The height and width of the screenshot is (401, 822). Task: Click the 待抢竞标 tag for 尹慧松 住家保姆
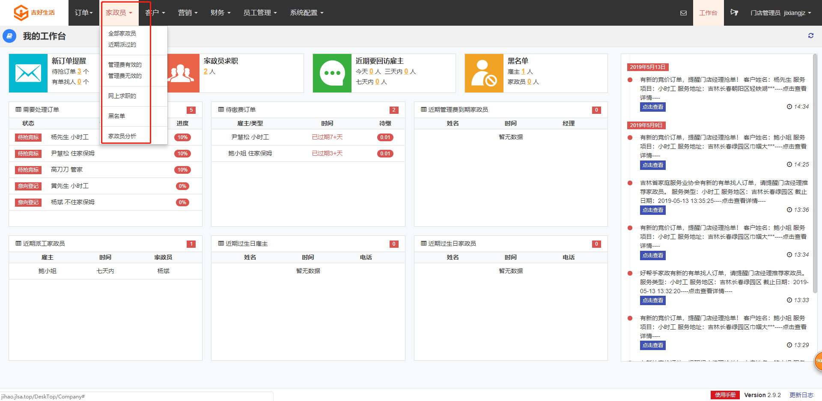point(28,154)
